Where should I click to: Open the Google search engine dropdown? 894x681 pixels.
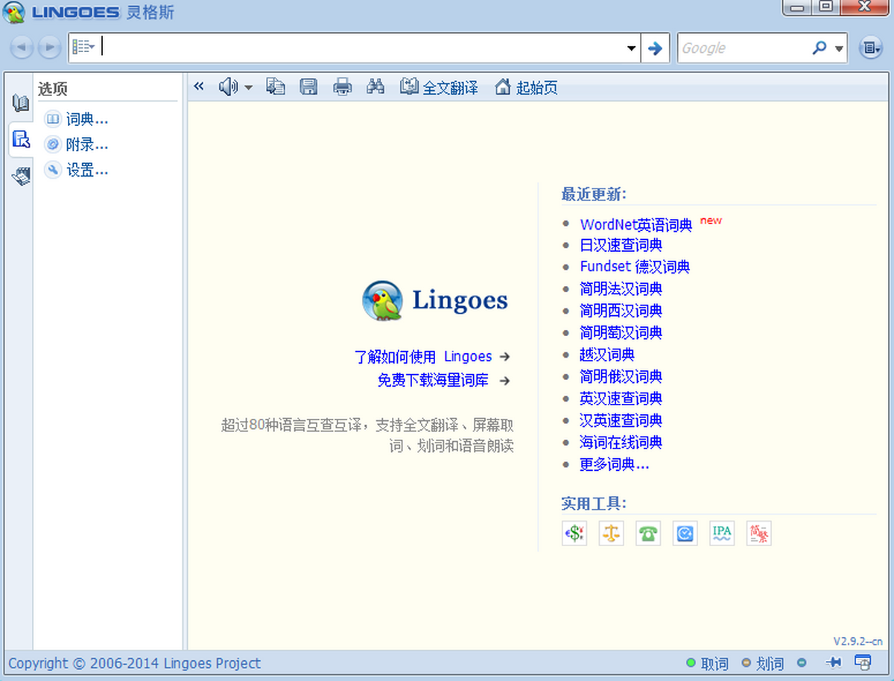[x=840, y=48]
